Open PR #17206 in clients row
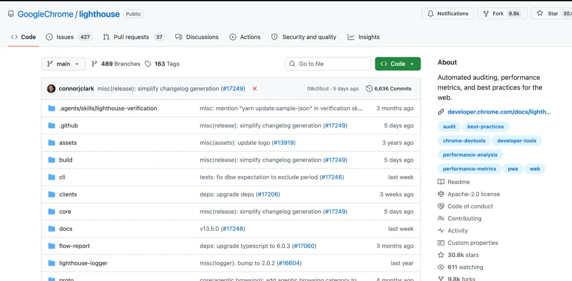Screen dimensions: 572x281 (x=268, y=194)
